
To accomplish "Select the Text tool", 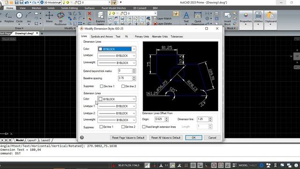I will (x=186, y=18).
